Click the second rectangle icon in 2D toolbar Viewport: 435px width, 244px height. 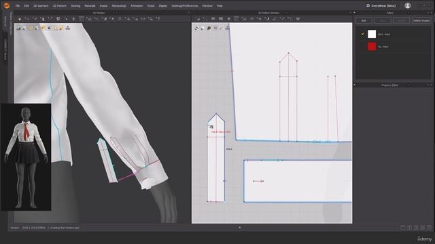pyautogui.click(x=221, y=19)
